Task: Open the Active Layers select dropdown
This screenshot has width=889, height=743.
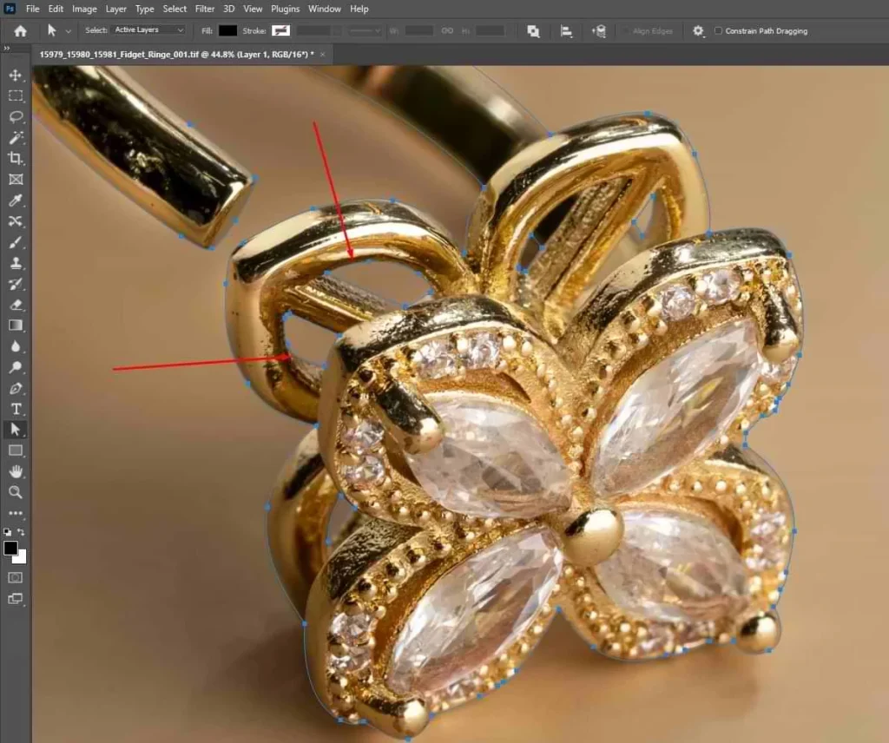Action: 149,30
